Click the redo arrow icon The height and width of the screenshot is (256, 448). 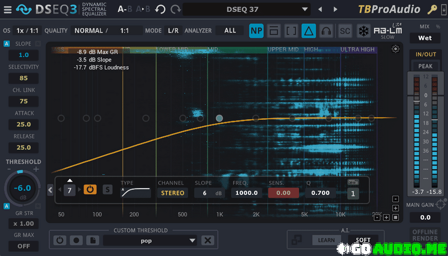click(175, 10)
